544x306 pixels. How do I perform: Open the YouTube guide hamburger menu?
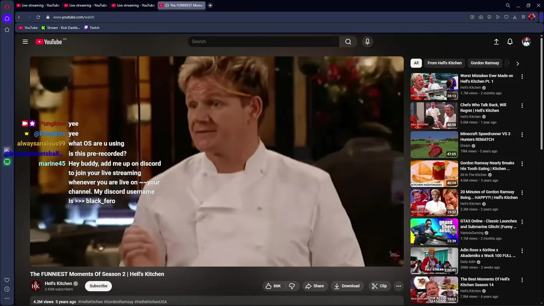pyautogui.click(x=25, y=42)
